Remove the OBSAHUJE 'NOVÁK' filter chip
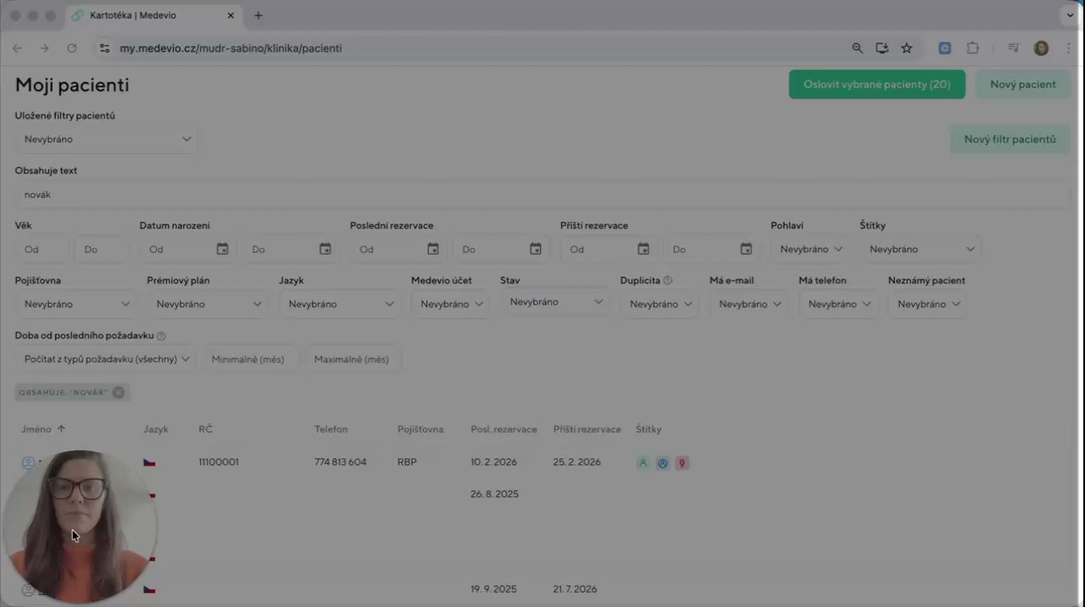This screenshot has width=1085, height=607. pyautogui.click(x=119, y=392)
